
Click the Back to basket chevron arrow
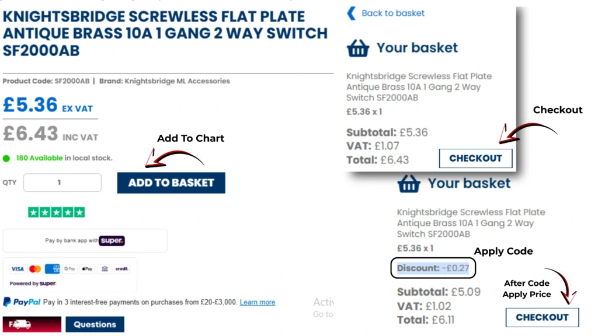(351, 13)
